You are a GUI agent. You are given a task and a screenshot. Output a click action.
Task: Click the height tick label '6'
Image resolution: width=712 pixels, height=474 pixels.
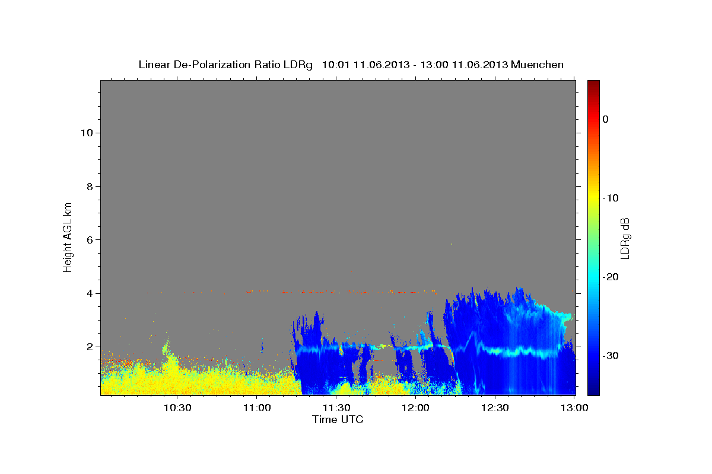(x=90, y=240)
